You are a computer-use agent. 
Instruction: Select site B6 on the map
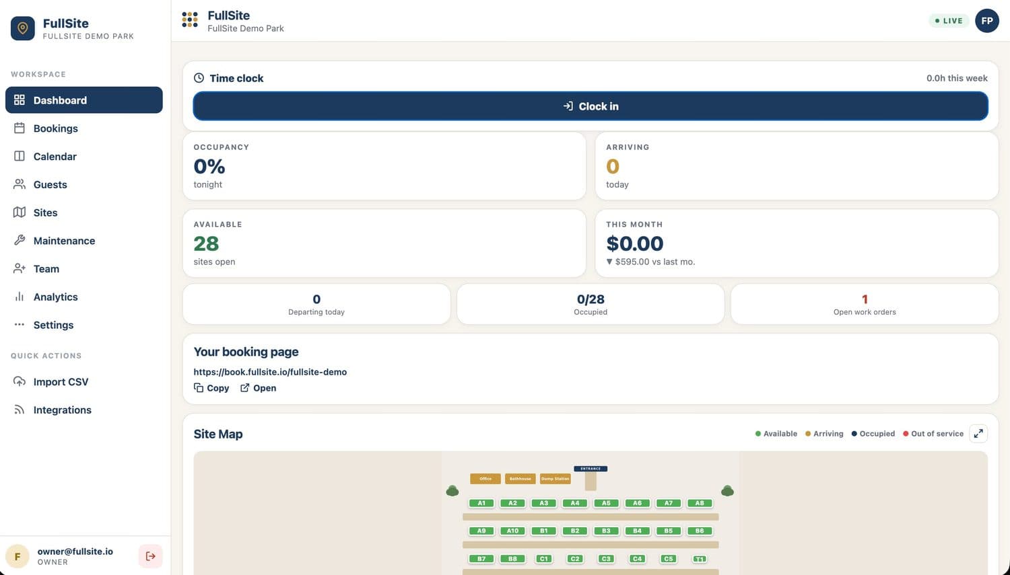pyautogui.click(x=700, y=531)
